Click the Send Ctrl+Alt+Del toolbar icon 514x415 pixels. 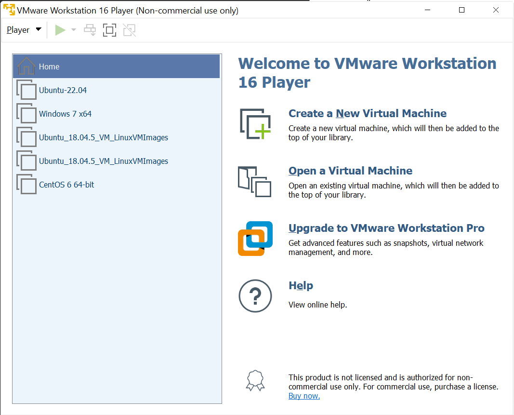90,29
